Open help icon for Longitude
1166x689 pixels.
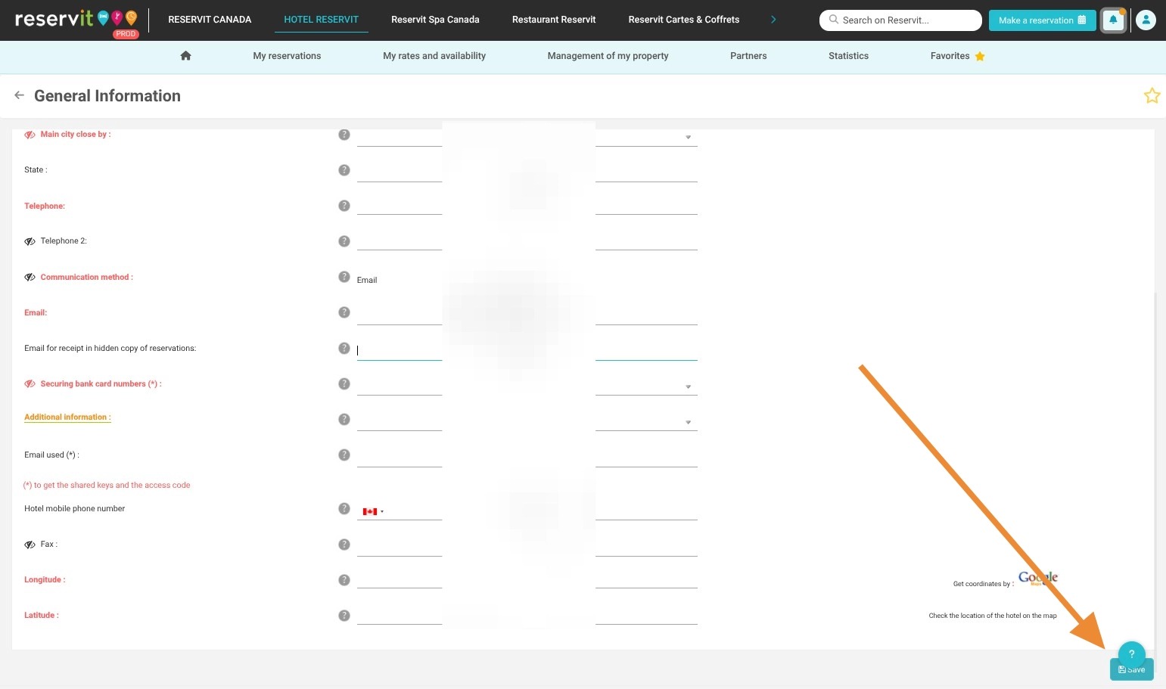click(344, 580)
